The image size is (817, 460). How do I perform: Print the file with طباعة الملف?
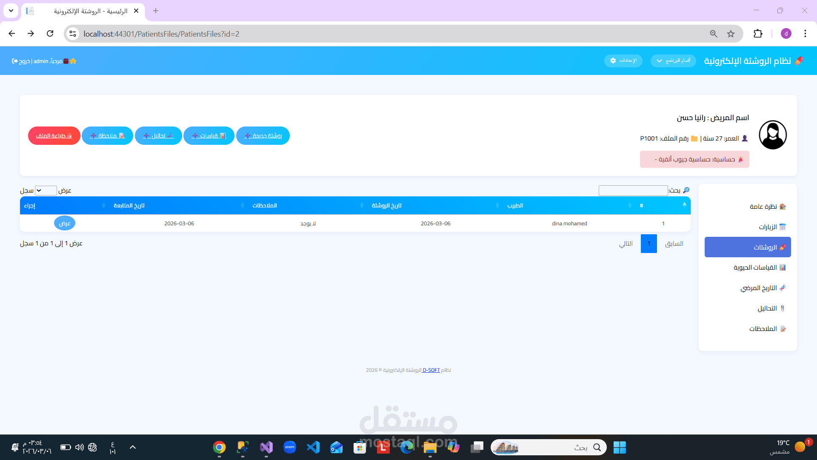coord(54,135)
